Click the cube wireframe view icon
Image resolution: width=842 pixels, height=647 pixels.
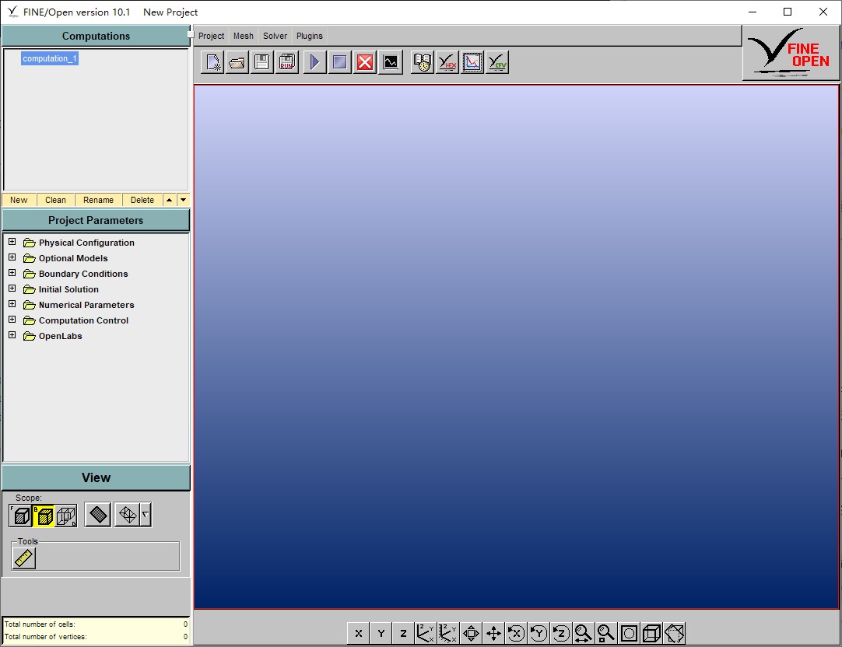coord(652,633)
